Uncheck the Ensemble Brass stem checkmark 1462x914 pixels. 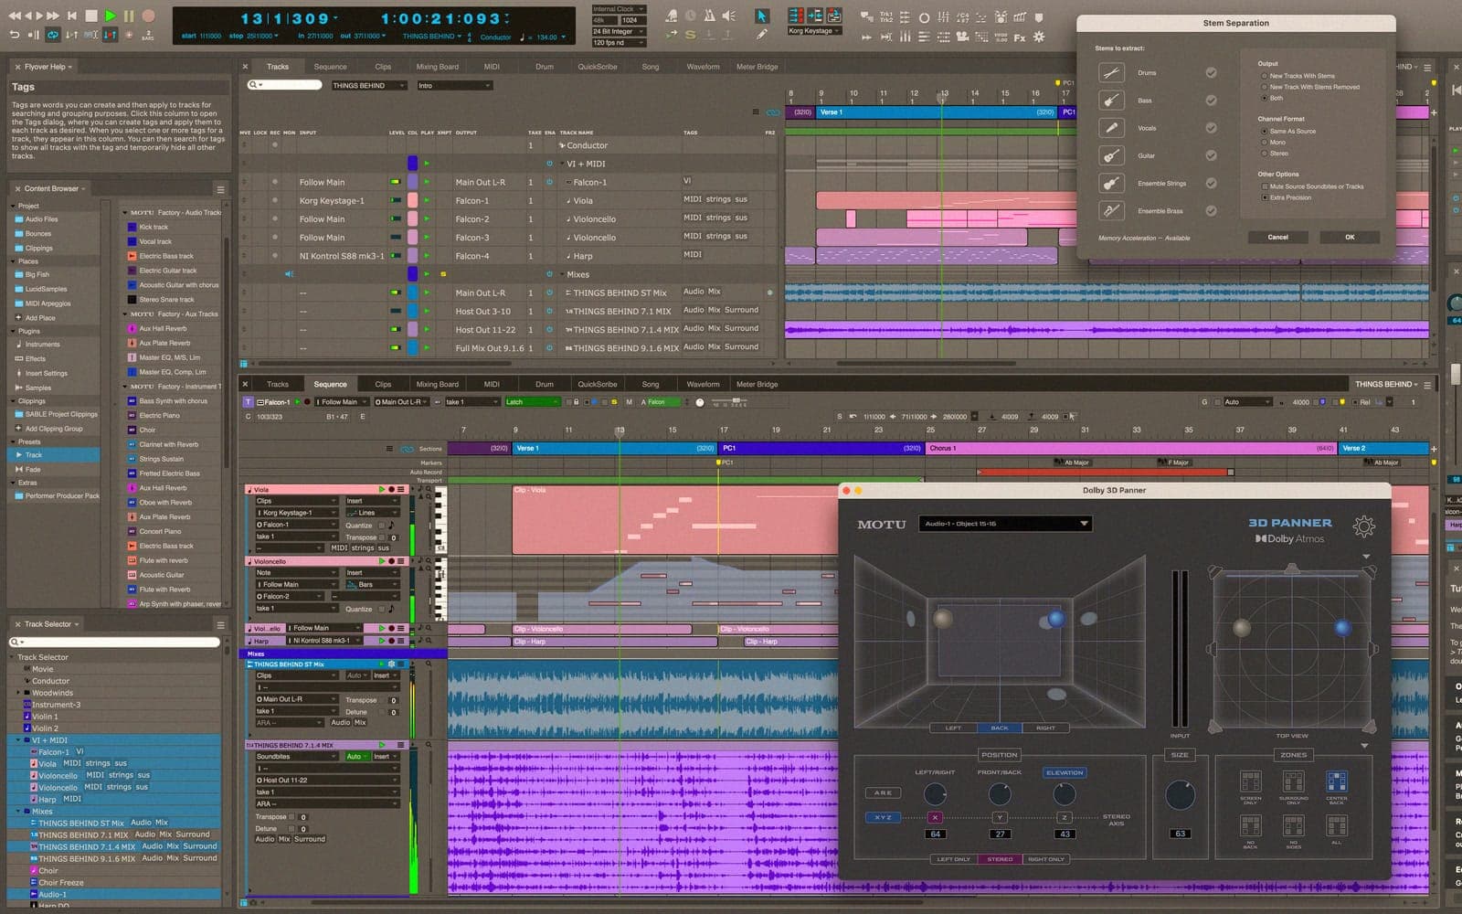coord(1211,210)
